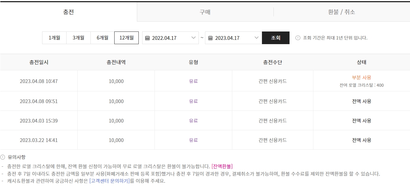410x188 pixels.
Task: Click the start date calendar icon
Action: click(x=147, y=38)
